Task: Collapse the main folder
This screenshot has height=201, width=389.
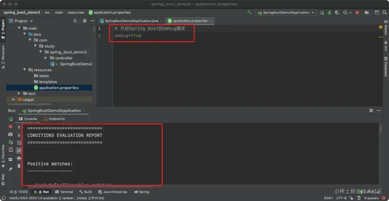Action: (x=19, y=28)
